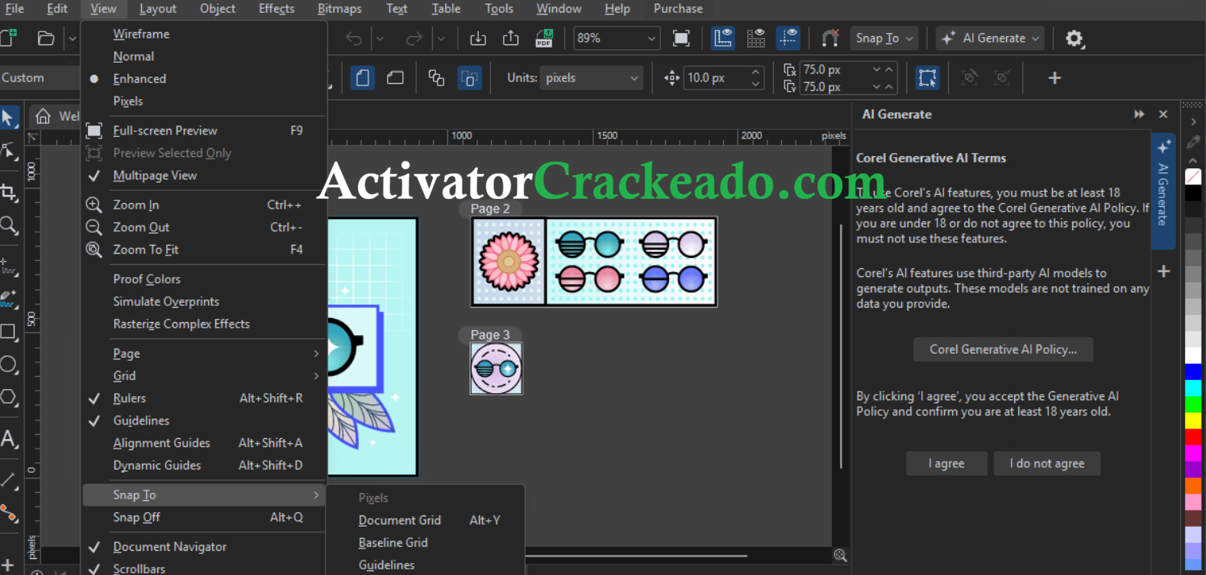
Task: Open the AI Generate toolbar dropdown
Action: [x=990, y=38]
